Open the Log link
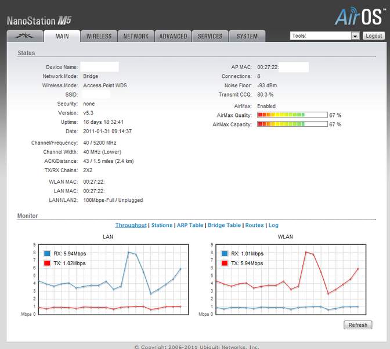390x349 pixels. [x=273, y=225]
